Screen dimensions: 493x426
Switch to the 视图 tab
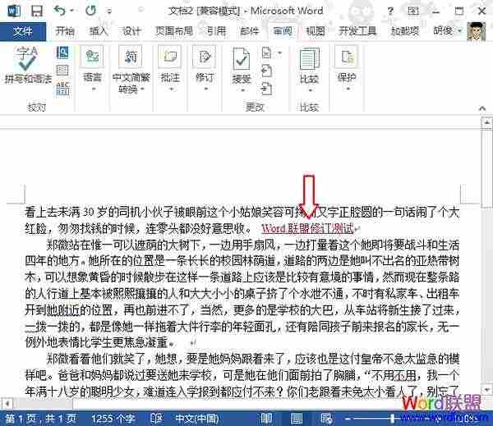[x=316, y=31]
